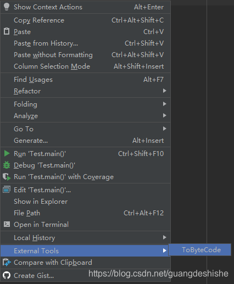
Task: Click the Ctrl+Alt+F12 shortcut label
Action: pos(143,213)
